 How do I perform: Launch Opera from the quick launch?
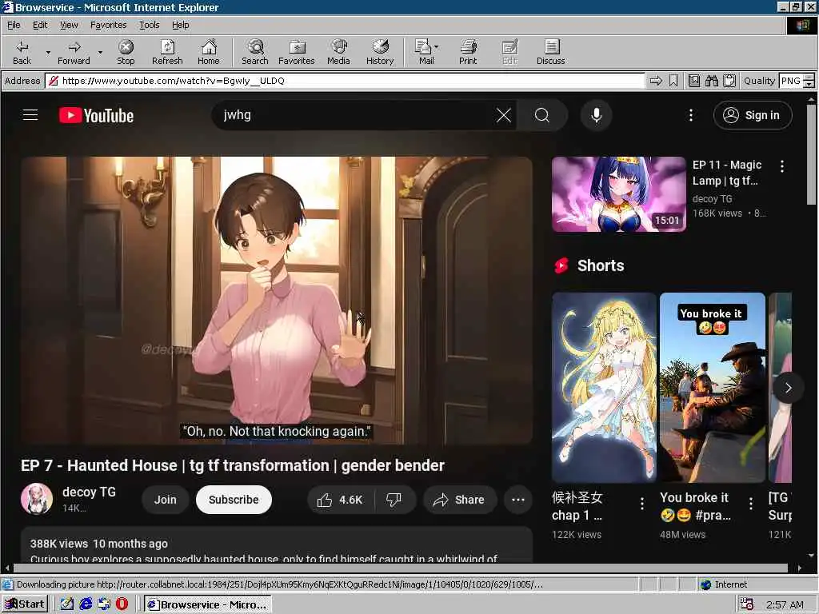point(122,604)
